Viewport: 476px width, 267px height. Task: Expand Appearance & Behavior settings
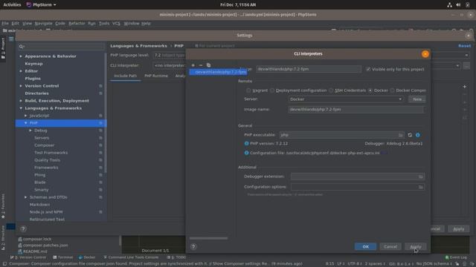pos(21,56)
